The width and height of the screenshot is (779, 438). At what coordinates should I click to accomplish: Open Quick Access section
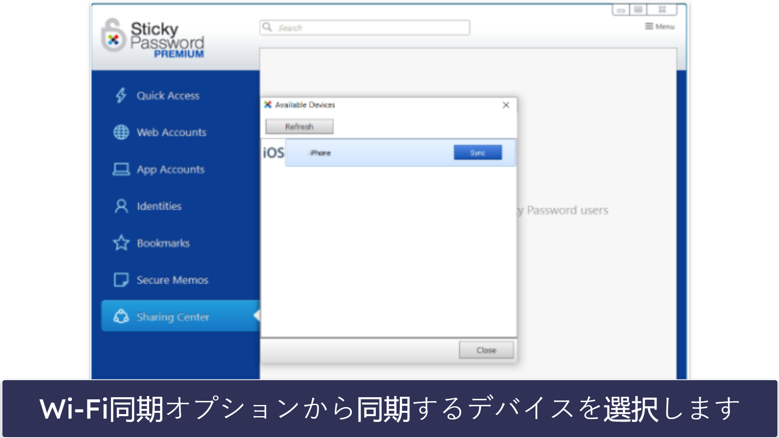(168, 96)
